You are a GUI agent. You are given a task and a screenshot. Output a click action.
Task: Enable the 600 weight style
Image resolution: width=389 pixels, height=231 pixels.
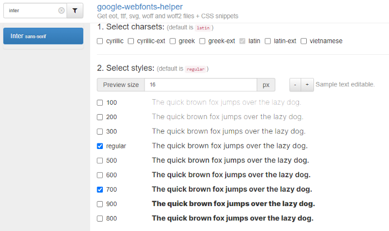pyautogui.click(x=99, y=175)
